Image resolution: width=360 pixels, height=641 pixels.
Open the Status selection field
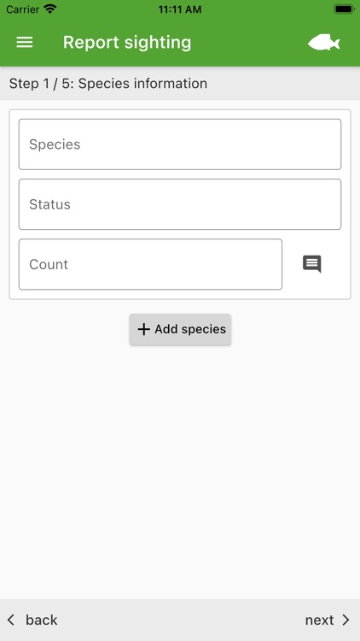click(x=180, y=204)
